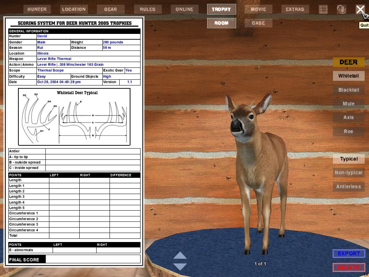Open the ONLINE menu
This screenshot has width=369, height=277.
tap(184, 9)
